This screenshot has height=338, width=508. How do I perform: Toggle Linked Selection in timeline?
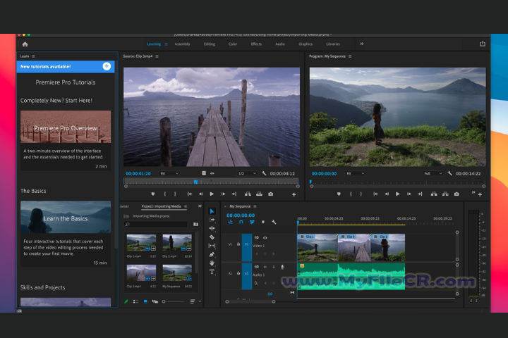click(x=252, y=222)
